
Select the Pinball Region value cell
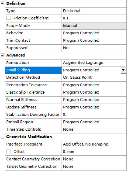coord(94,122)
